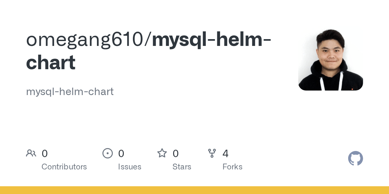Click the forks count 4

pyautogui.click(x=226, y=154)
